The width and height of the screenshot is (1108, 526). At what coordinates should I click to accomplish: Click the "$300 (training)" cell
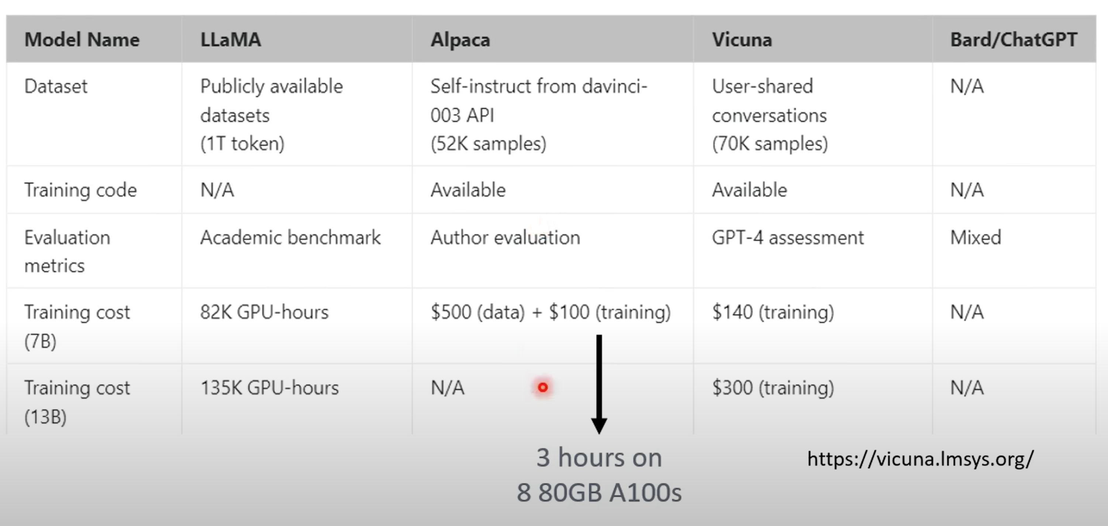point(773,388)
